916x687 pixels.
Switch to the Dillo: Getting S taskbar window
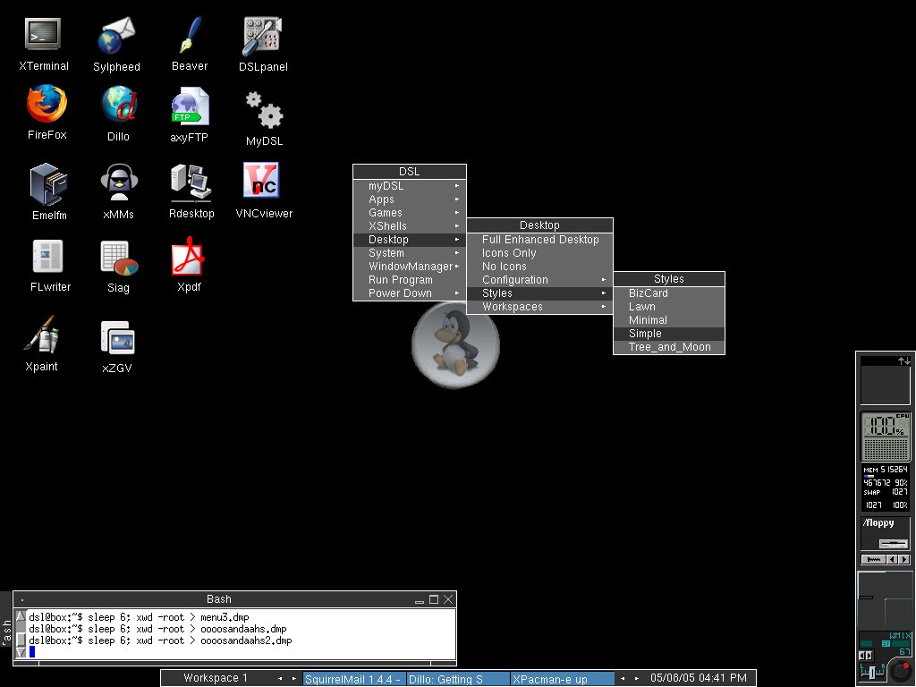click(x=458, y=679)
